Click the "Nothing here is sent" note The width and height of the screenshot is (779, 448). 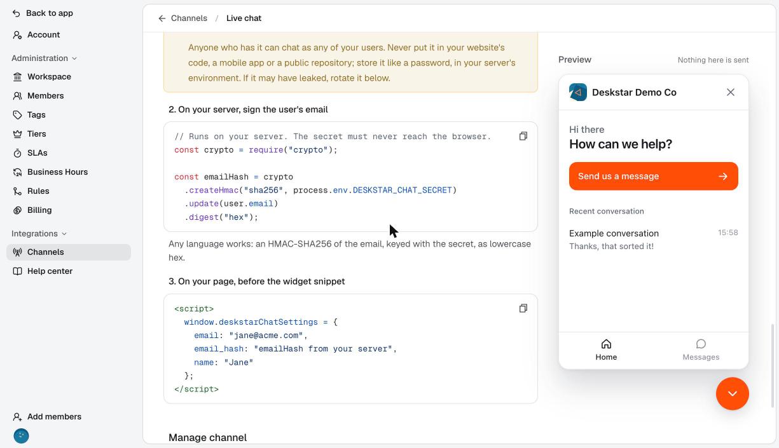point(713,60)
